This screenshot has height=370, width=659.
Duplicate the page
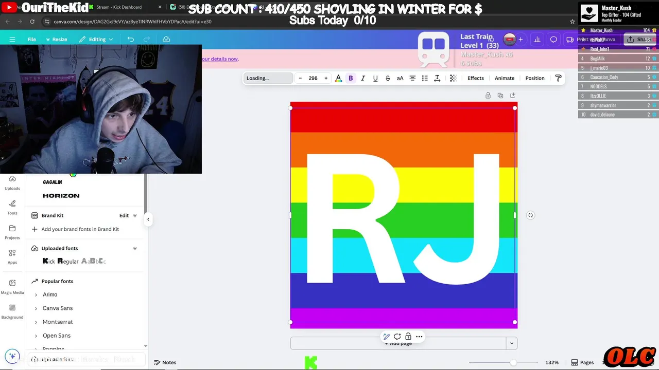coord(500,96)
